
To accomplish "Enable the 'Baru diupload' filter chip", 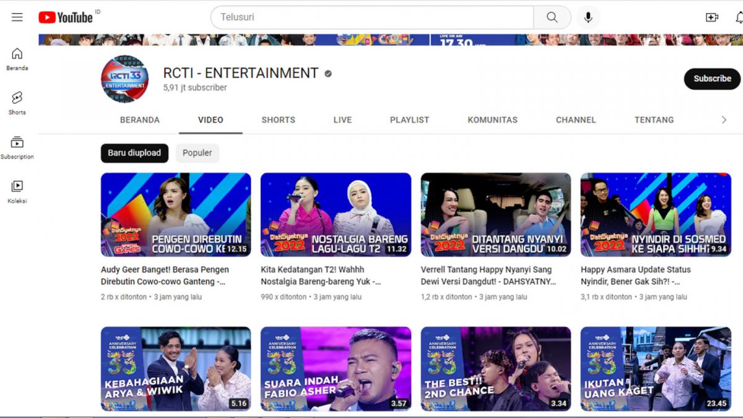I will point(134,153).
